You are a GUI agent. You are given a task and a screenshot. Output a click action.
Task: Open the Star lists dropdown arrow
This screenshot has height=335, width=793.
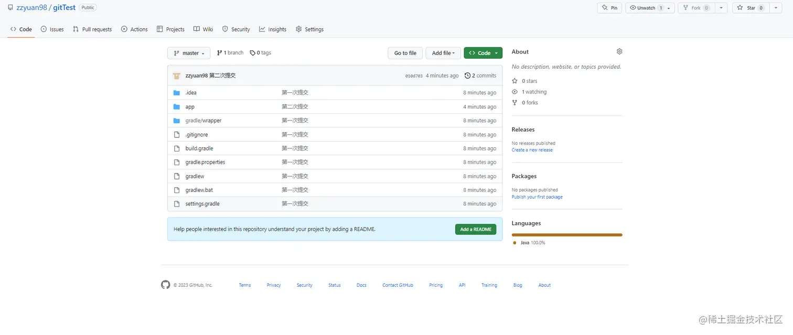point(775,8)
